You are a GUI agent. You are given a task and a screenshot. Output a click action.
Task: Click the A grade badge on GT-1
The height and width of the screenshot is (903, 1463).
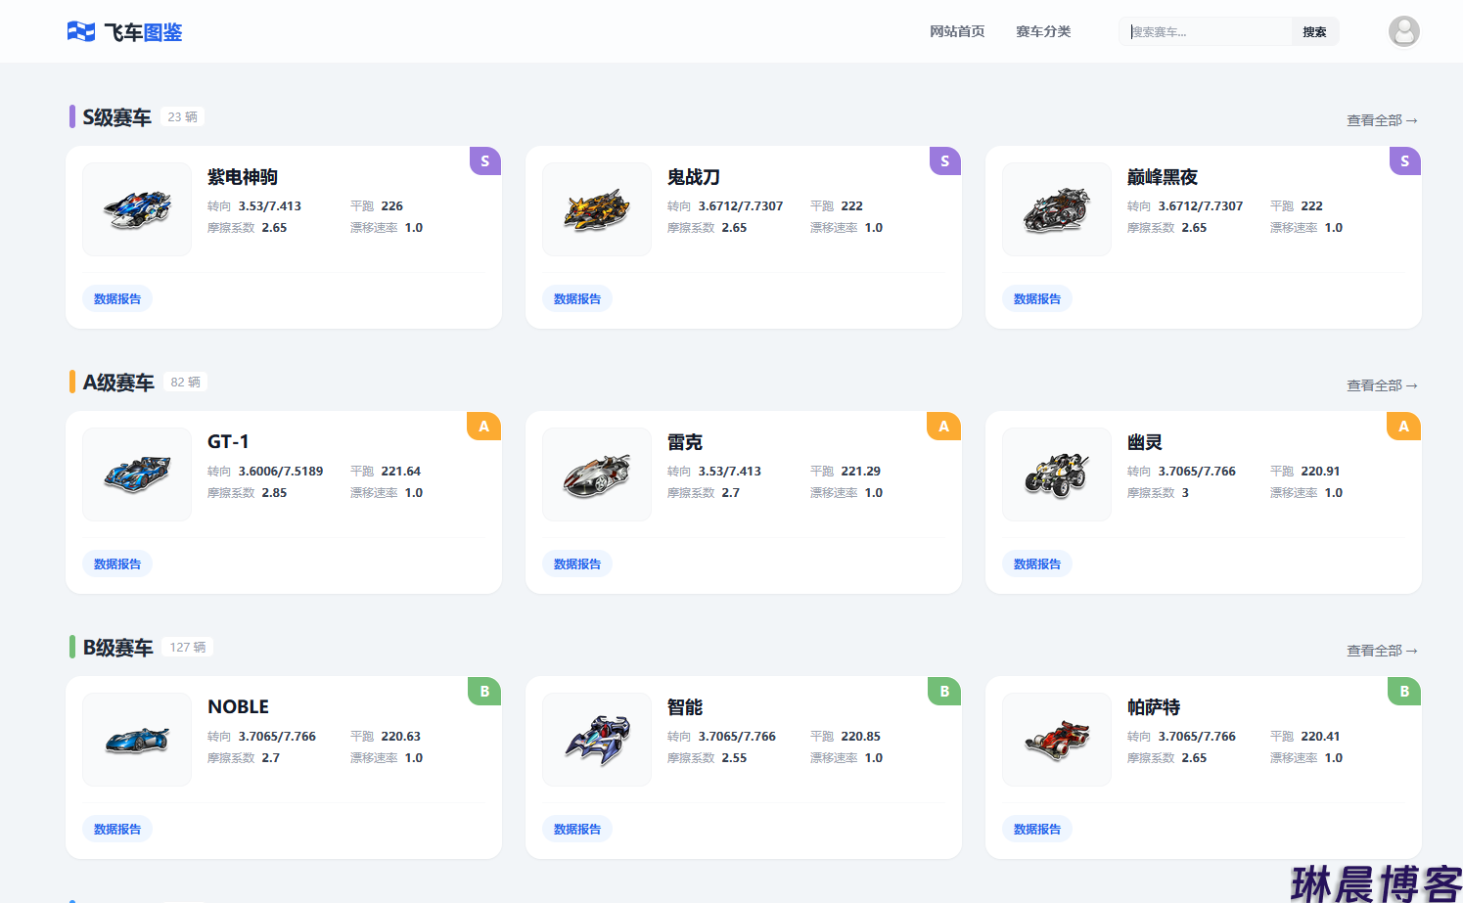click(x=483, y=426)
